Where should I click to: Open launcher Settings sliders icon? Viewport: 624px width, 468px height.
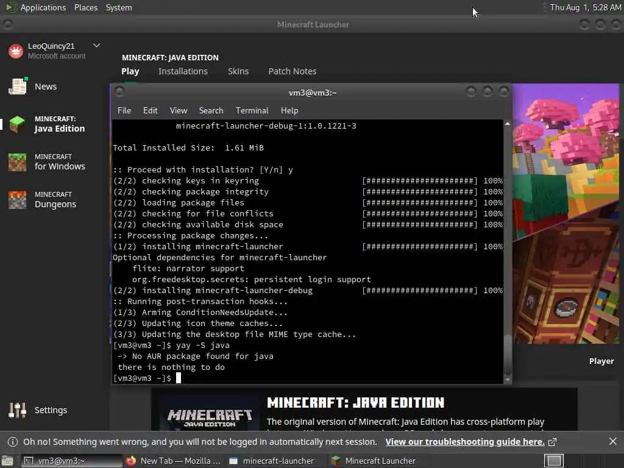17,410
